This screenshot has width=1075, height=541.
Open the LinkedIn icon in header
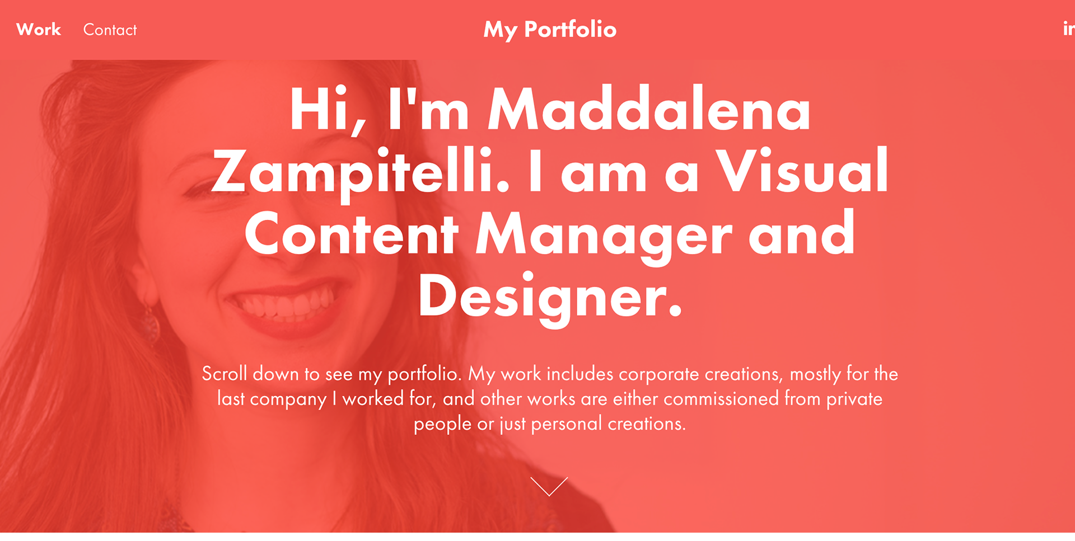tap(1069, 29)
